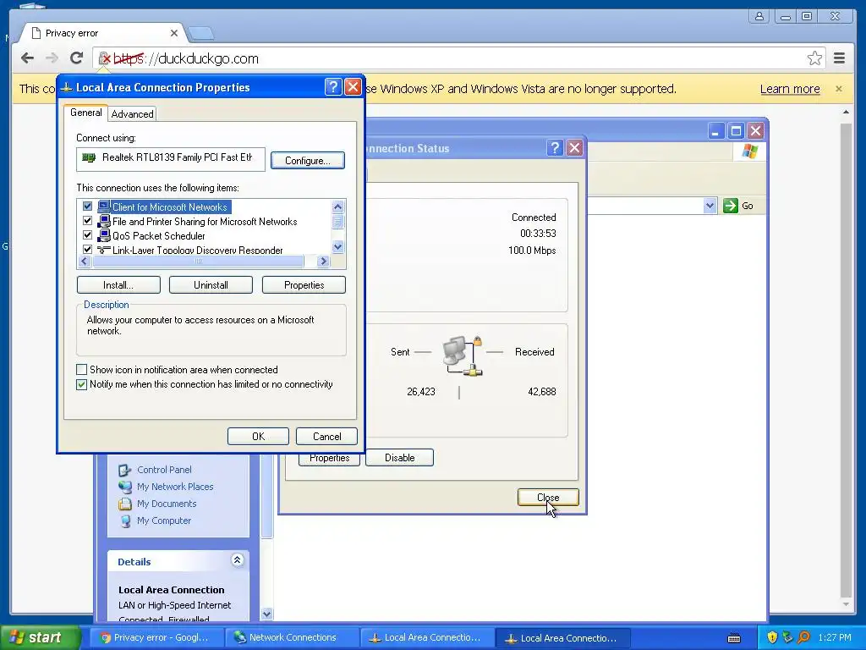Image resolution: width=866 pixels, height=650 pixels.
Task: Click items list horizontal scroll right arrow
Action: [x=324, y=261]
